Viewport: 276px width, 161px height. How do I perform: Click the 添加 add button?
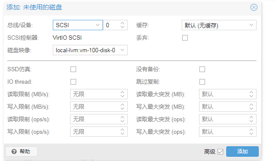(242, 152)
